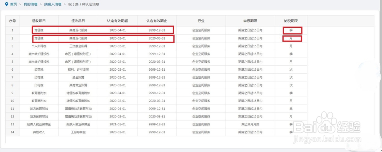Screen dimensions: 382x152
Task: Click the date 2020-01-01 in row 14
Action: tap(117, 132)
